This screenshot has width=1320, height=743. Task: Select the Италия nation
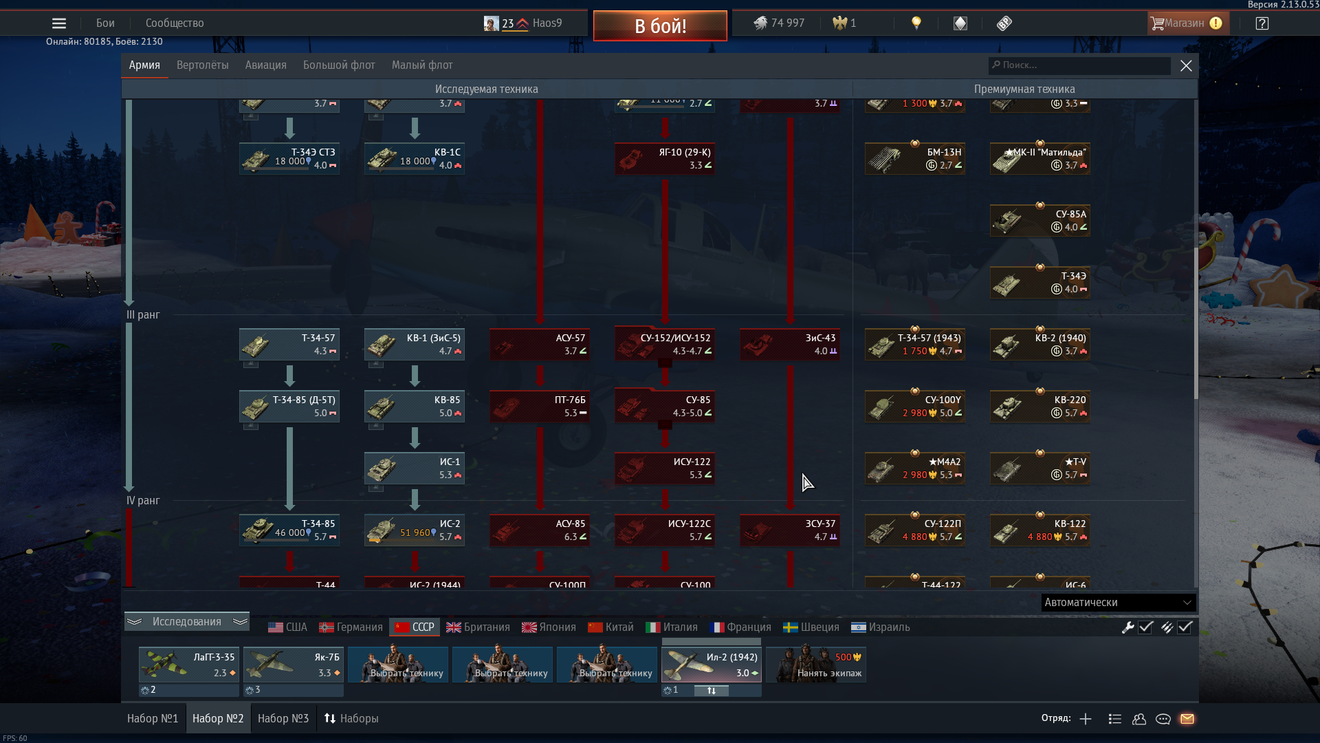(x=672, y=627)
